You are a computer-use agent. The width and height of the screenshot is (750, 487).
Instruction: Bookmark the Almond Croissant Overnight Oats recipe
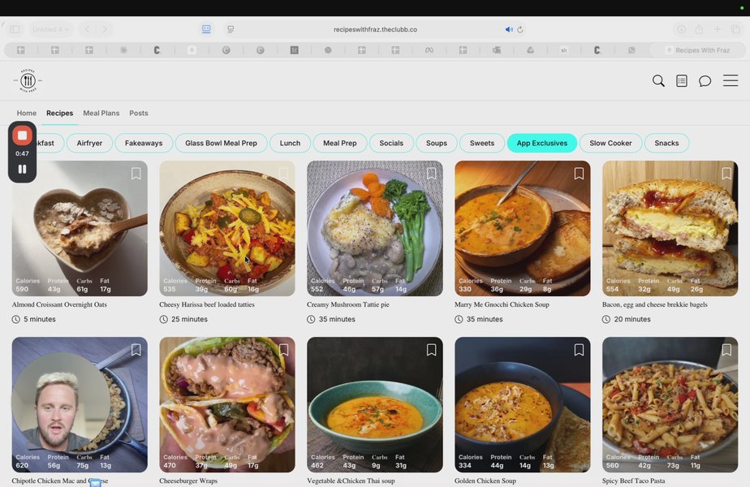[136, 174]
